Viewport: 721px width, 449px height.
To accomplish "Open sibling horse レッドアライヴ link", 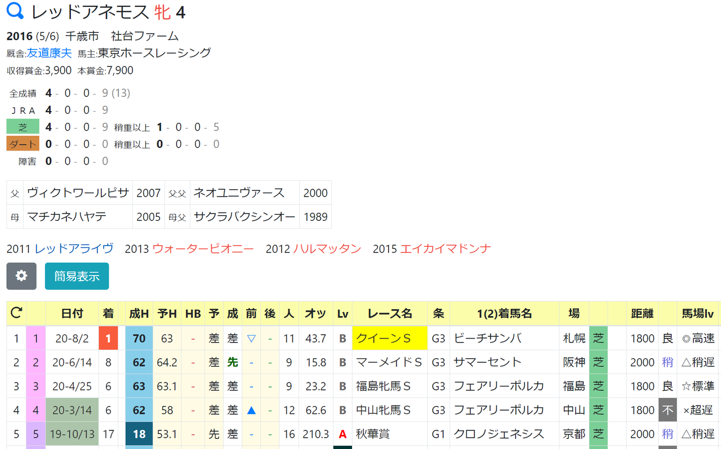I will (74, 248).
